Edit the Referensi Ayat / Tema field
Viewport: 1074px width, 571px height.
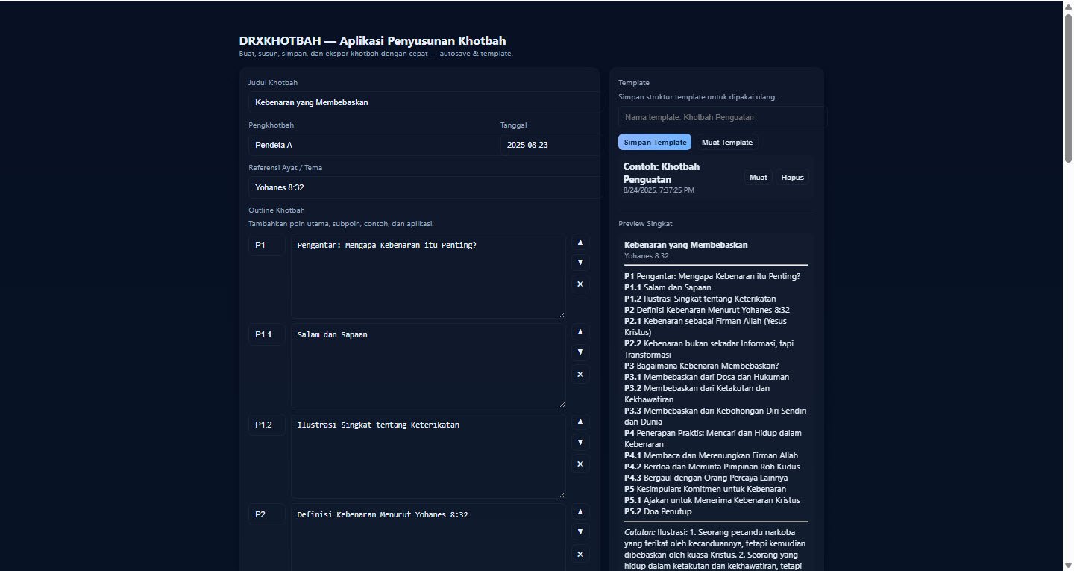[x=425, y=187]
